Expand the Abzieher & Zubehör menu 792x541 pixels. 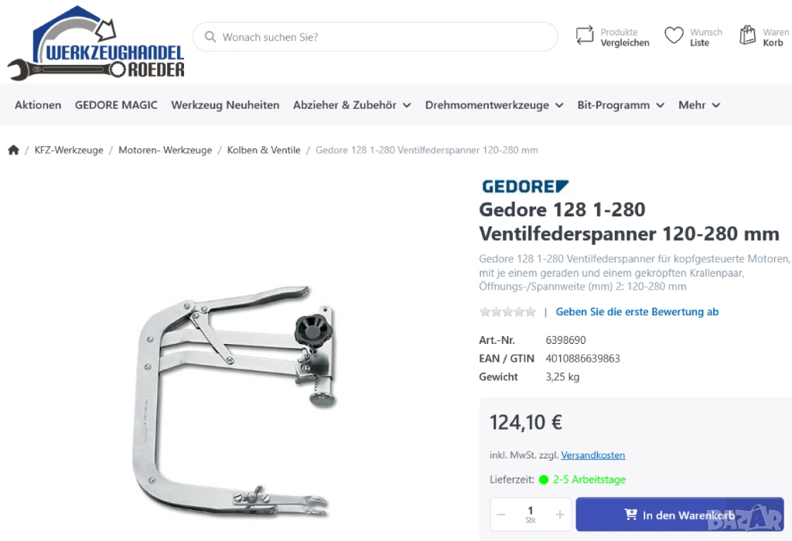point(352,105)
